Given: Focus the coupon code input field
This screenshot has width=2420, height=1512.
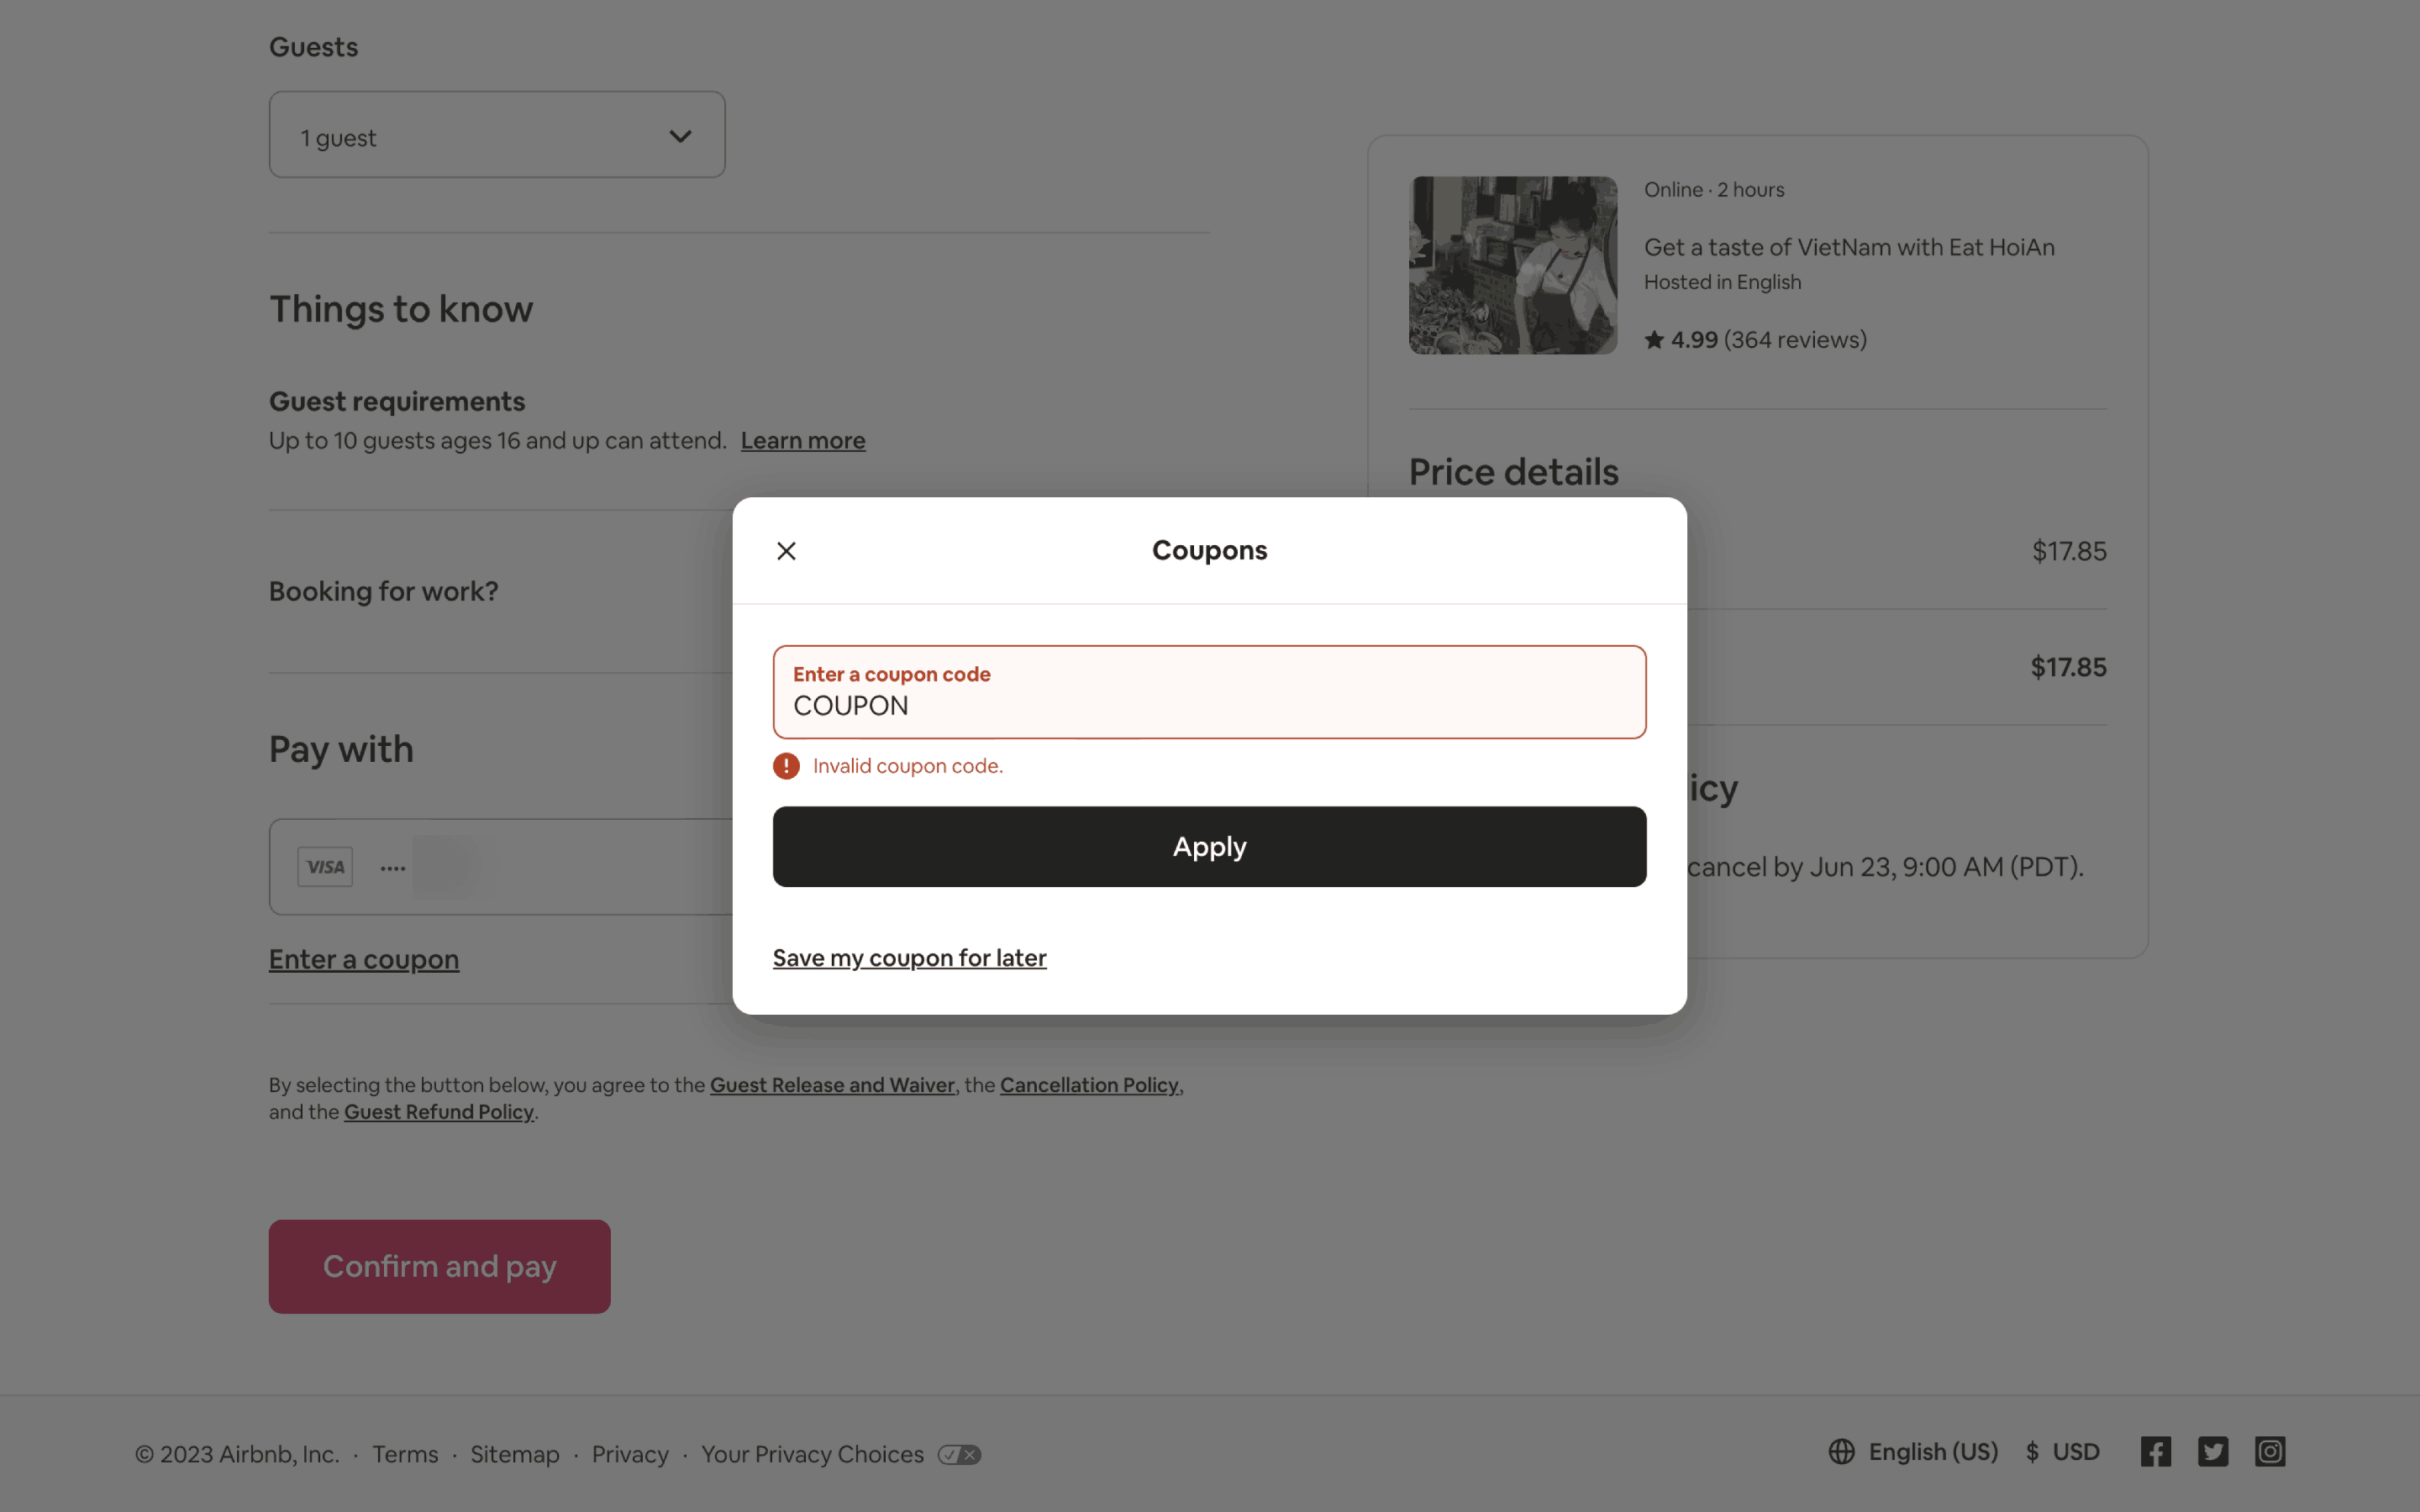Looking at the screenshot, I should (1209, 704).
